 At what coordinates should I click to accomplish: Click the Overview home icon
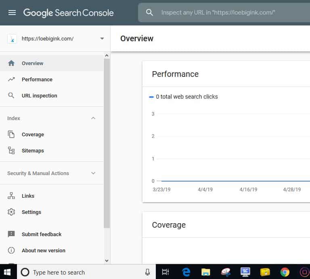[11, 63]
